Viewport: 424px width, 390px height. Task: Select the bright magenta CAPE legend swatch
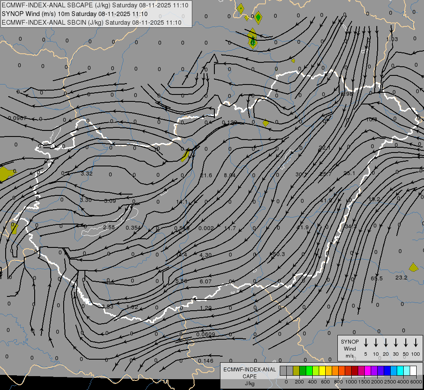coord(368,370)
